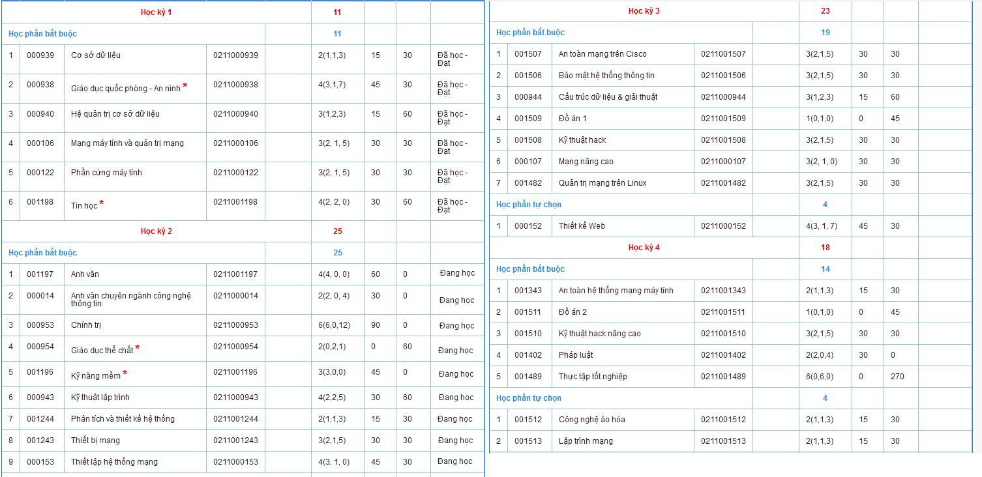Click the Thực tập tốt nghiệp course row
The image size is (982, 477).
pos(593,377)
